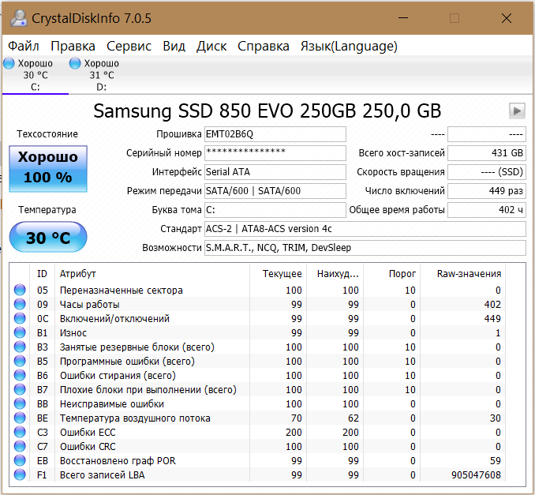Open the Справка menu
The height and width of the screenshot is (495, 535).
coord(264,46)
